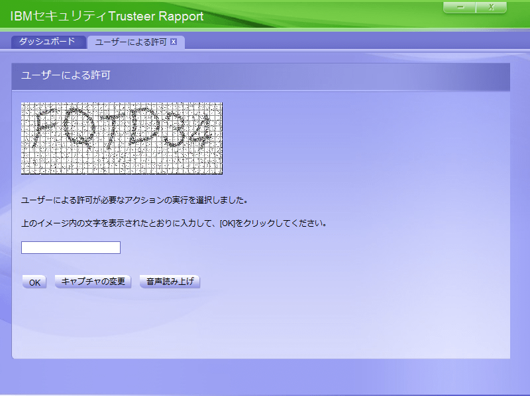
Task: Close the ユーザーによる許可 tab
Action: point(174,42)
